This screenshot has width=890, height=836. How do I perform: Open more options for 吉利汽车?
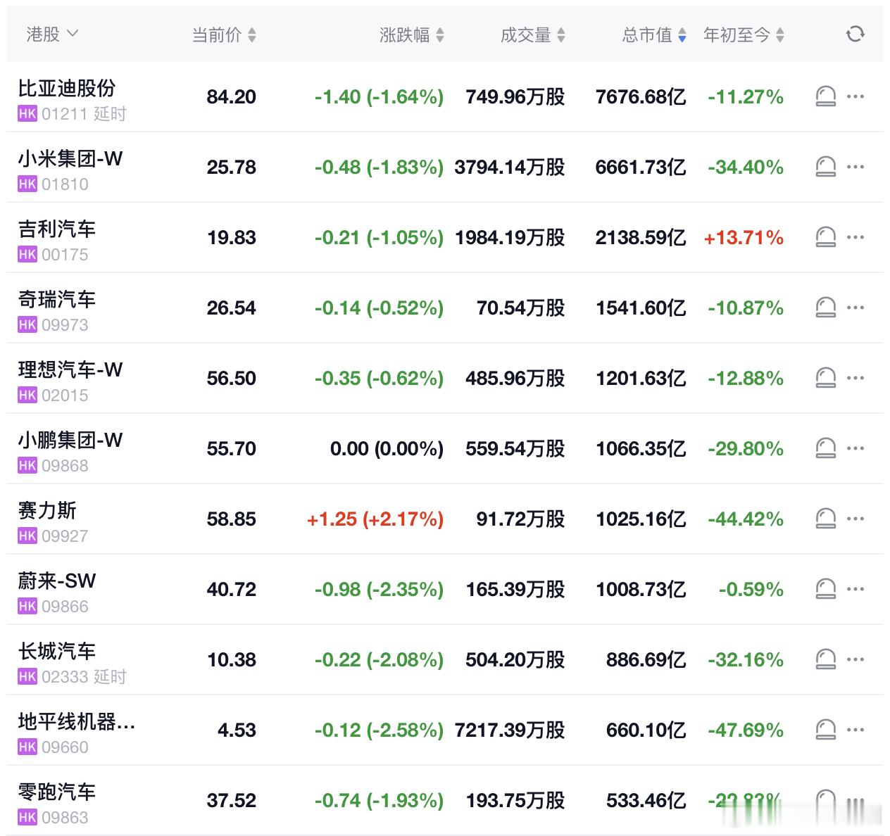tap(855, 237)
